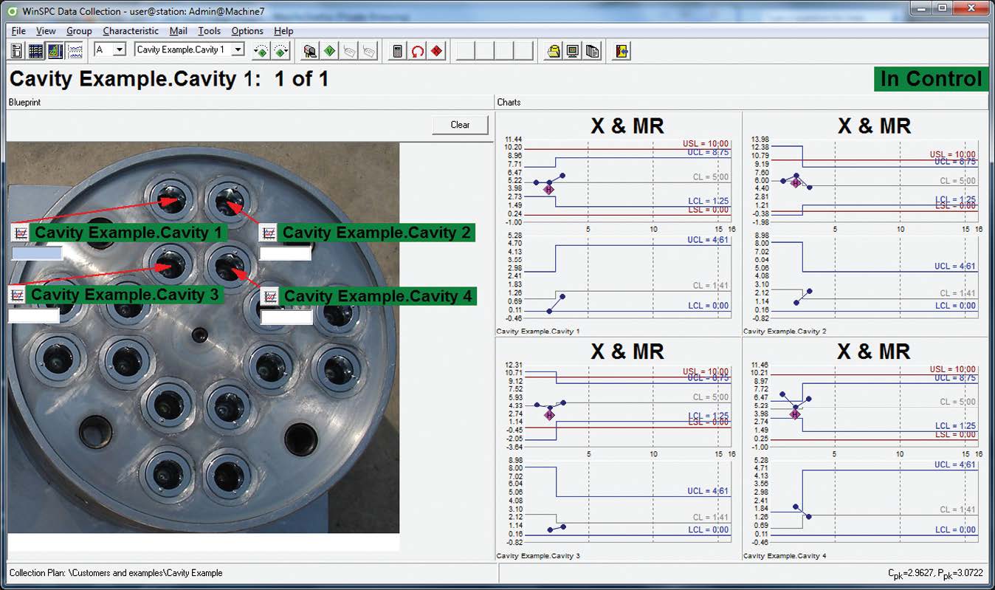Open the Characteristic menu

coord(131,31)
